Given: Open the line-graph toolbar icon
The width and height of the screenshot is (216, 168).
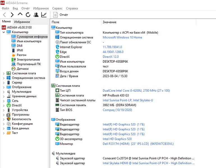Looking at the screenshot, I should coord(44,15).
